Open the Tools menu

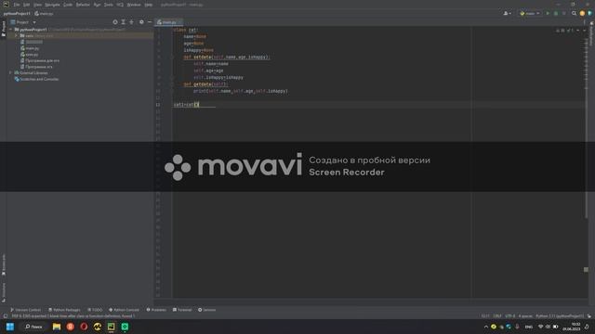109,5
